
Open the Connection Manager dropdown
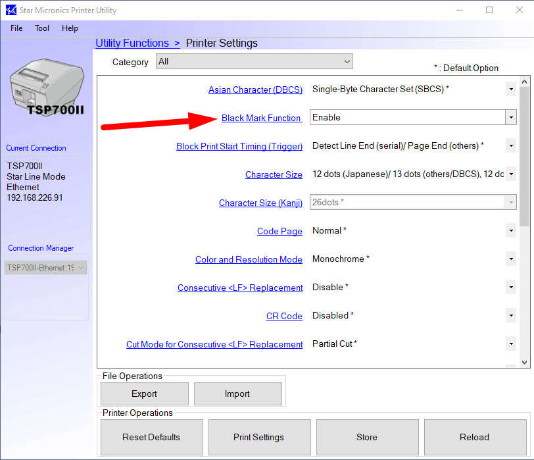tap(45, 268)
